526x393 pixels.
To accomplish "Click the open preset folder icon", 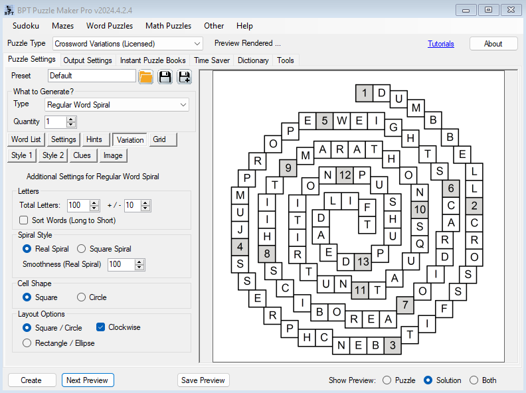I will pos(146,76).
